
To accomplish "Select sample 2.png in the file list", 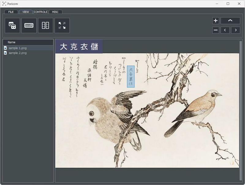I will tap(17, 53).
